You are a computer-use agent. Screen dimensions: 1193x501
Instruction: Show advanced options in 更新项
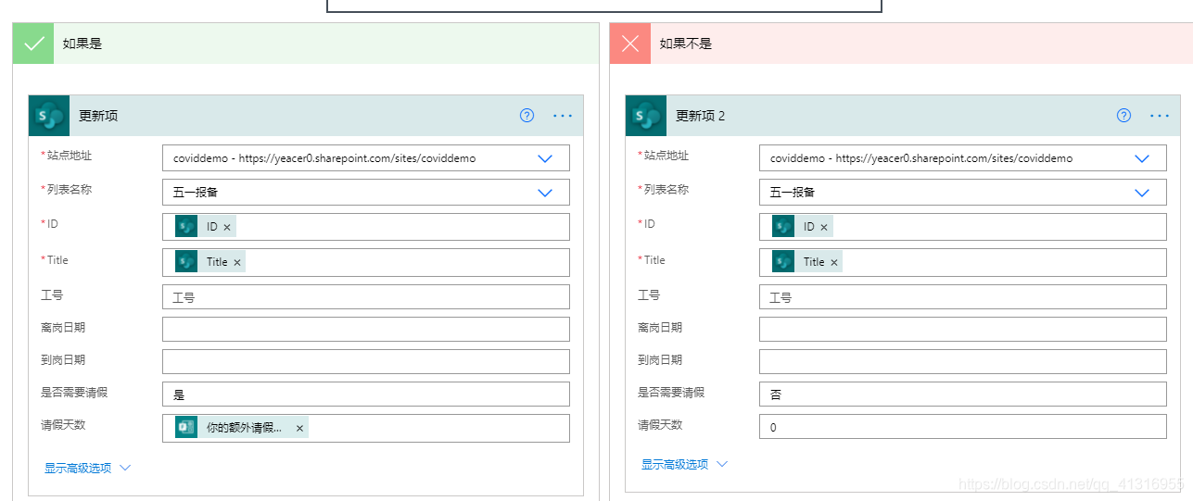point(88,468)
